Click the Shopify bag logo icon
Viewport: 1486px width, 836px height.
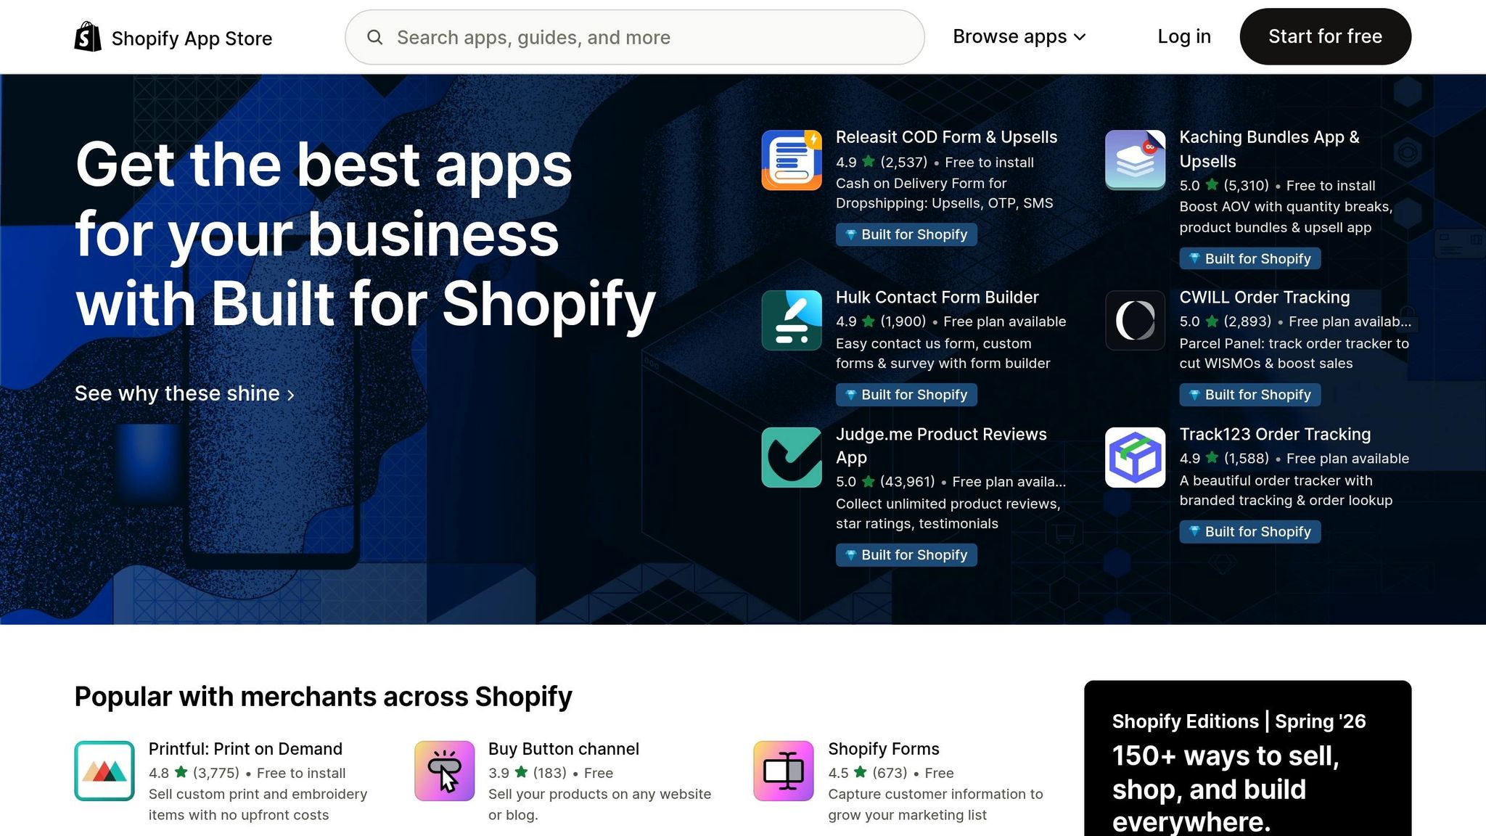[x=88, y=37]
